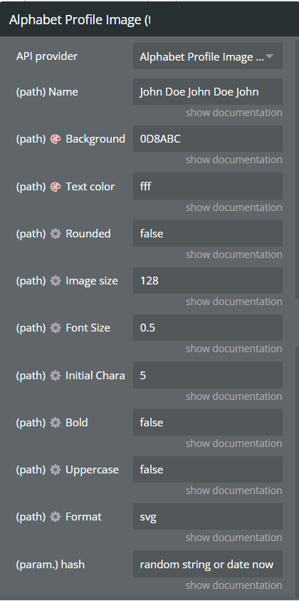Click the gear icon next to Initial Chara
Image resolution: width=299 pixels, height=601 pixels.
pyautogui.click(x=56, y=376)
